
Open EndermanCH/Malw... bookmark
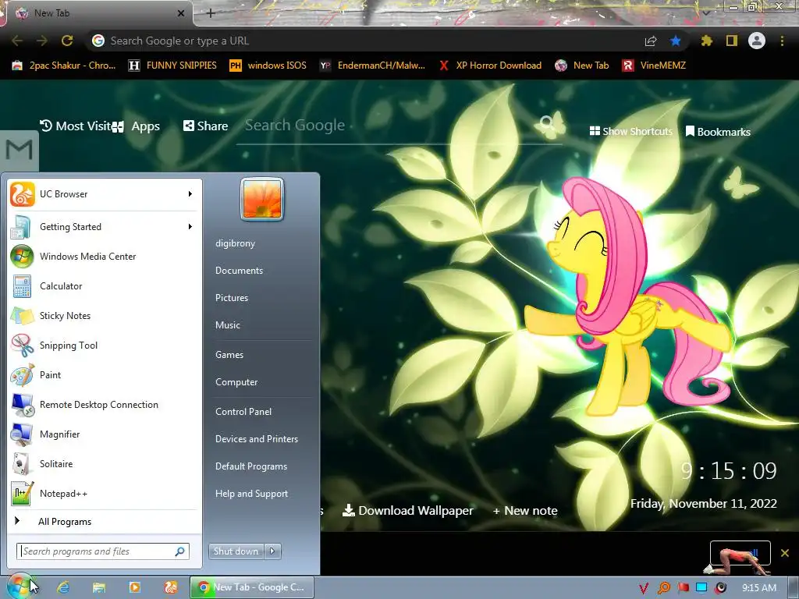pyautogui.click(x=372, y=66)
